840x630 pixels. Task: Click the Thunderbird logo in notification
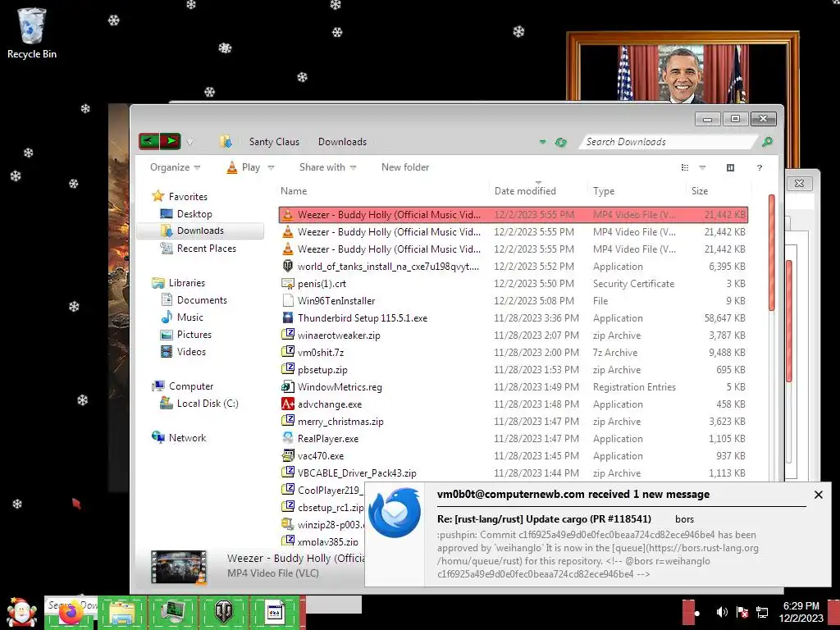[395, 513]
